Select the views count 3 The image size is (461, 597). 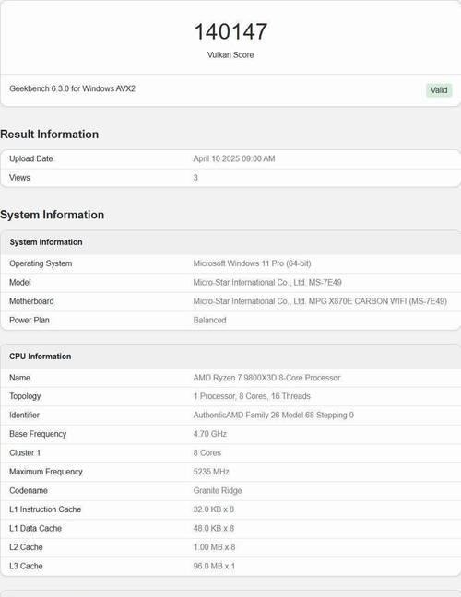(x=195, y=178)
